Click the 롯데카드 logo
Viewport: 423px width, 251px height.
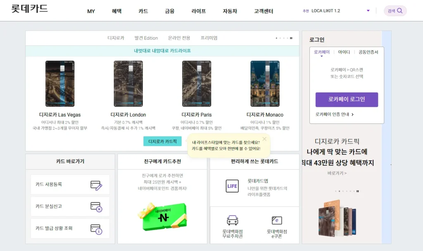(x=29, y=9)
